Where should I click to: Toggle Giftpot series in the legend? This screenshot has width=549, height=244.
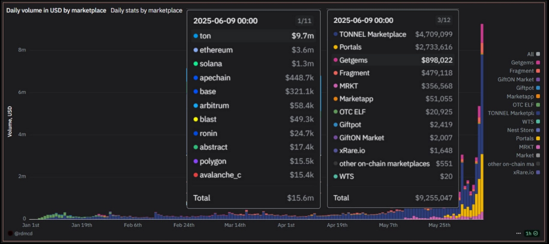click(528, 88)
